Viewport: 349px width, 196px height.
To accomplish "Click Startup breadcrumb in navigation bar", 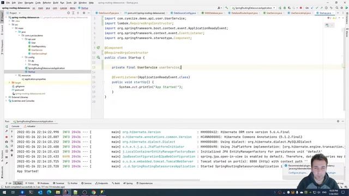I will (x=83, y=8).
